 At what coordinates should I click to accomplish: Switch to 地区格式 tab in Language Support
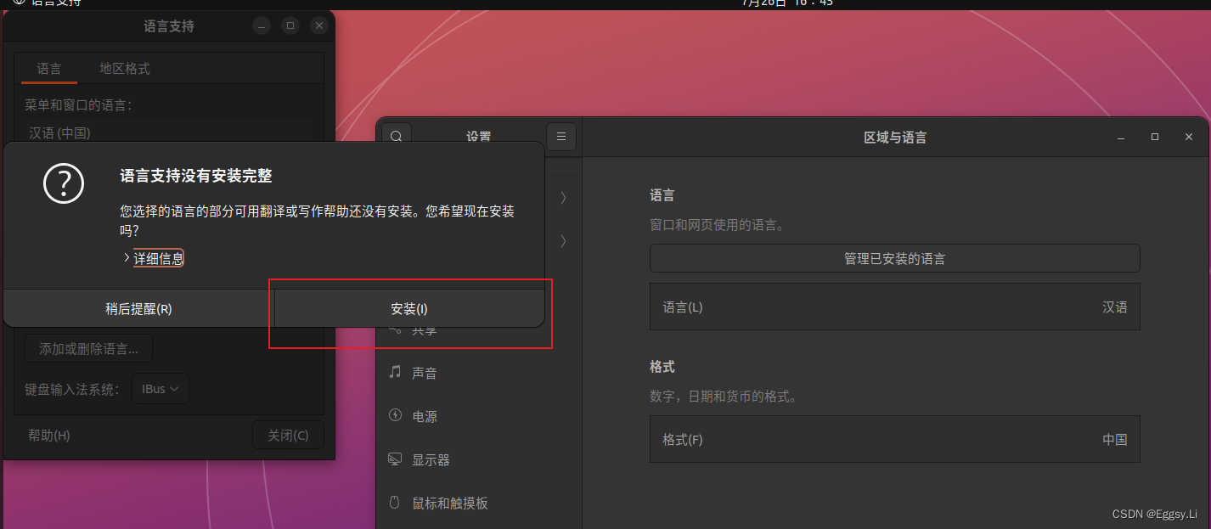(x=124, y=69)
